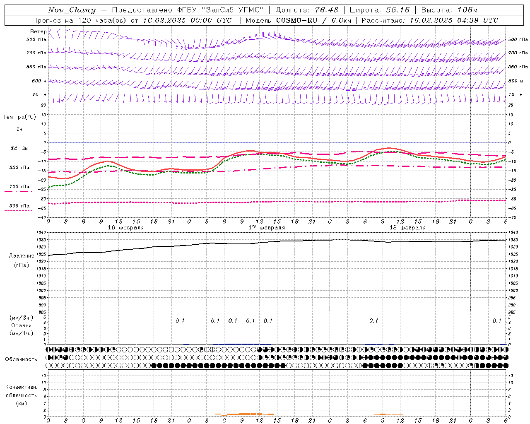Click the Широта: 55.16 header value
530x424 pixels.
click(380, 10)
